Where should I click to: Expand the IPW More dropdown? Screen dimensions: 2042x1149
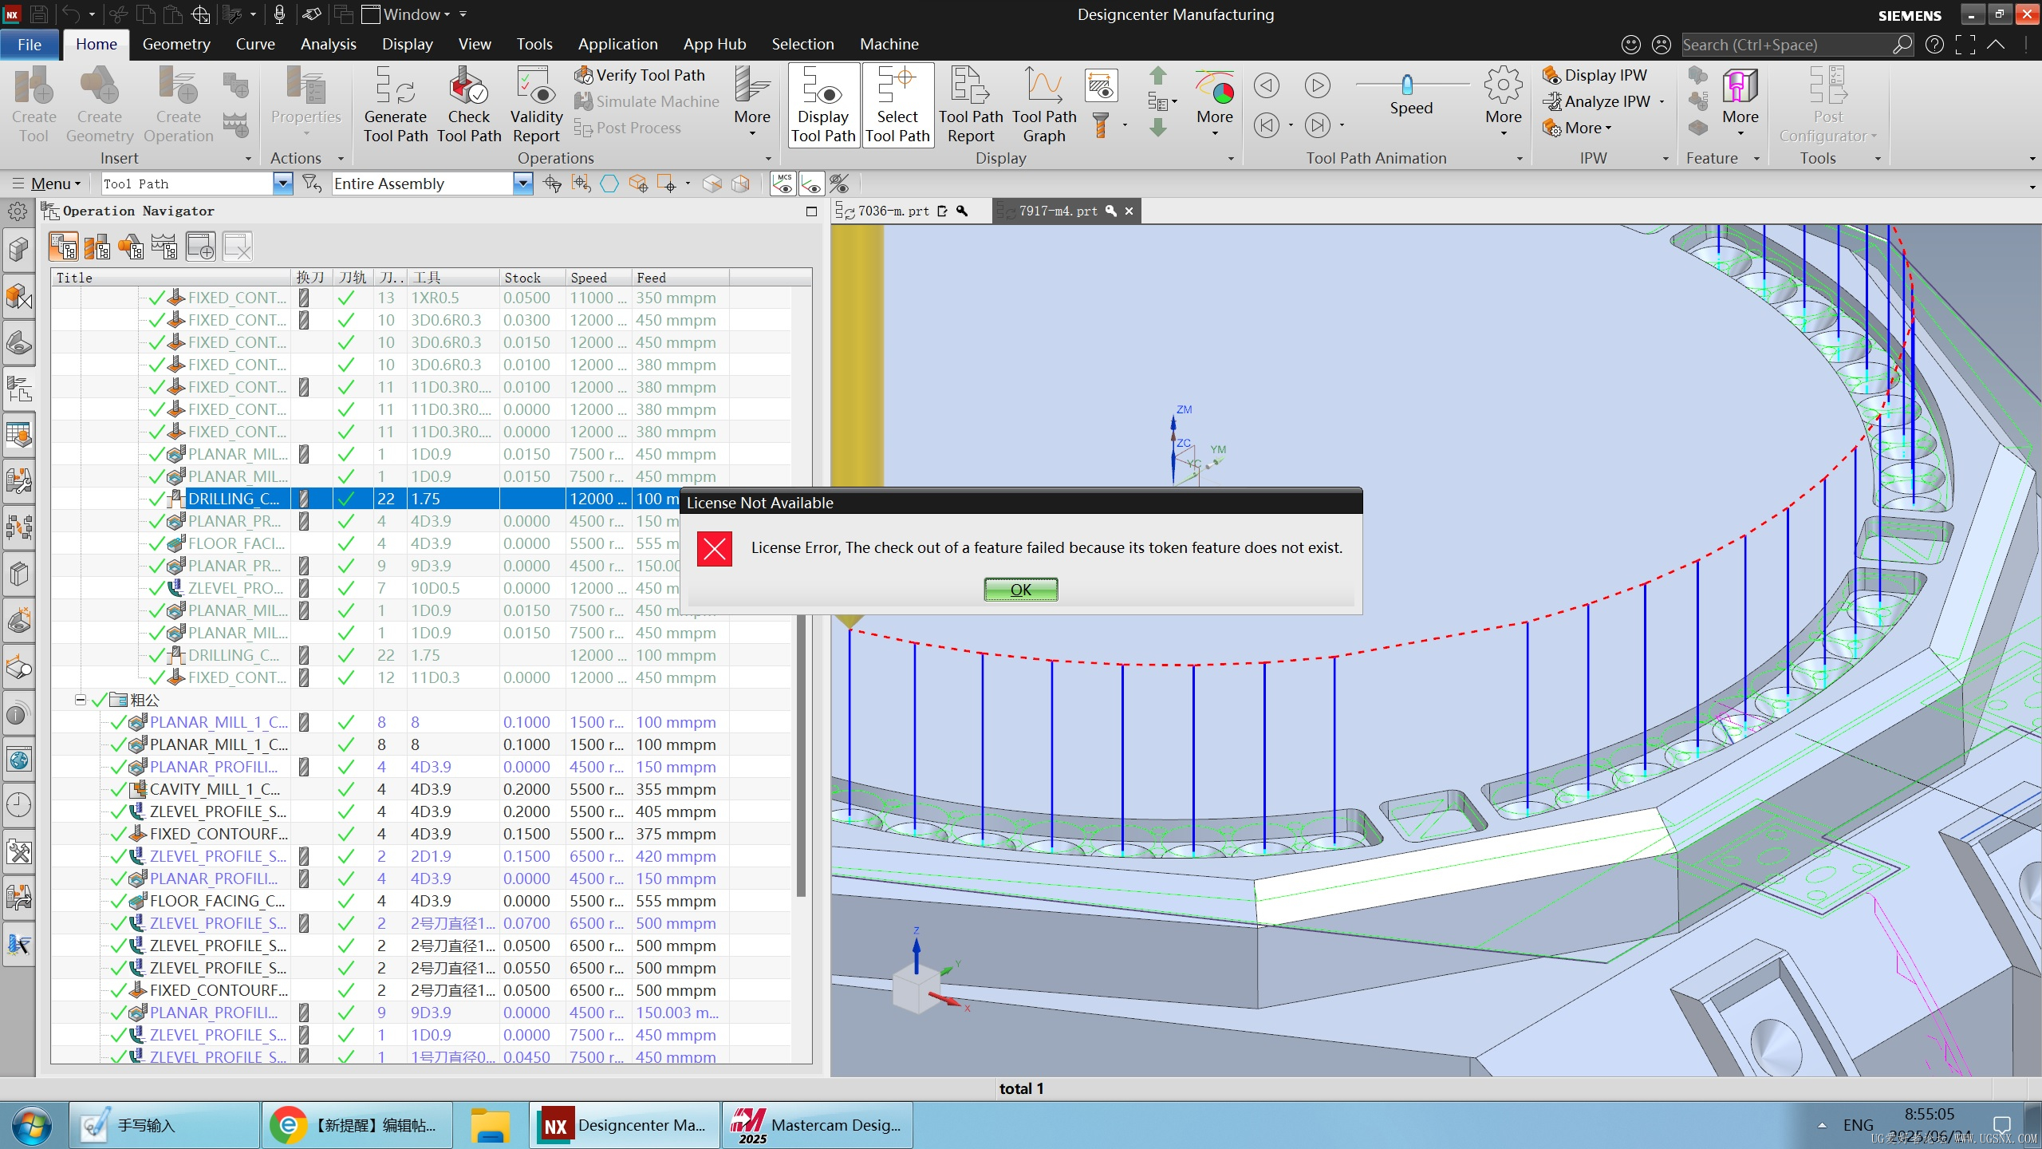point(1577,128)
